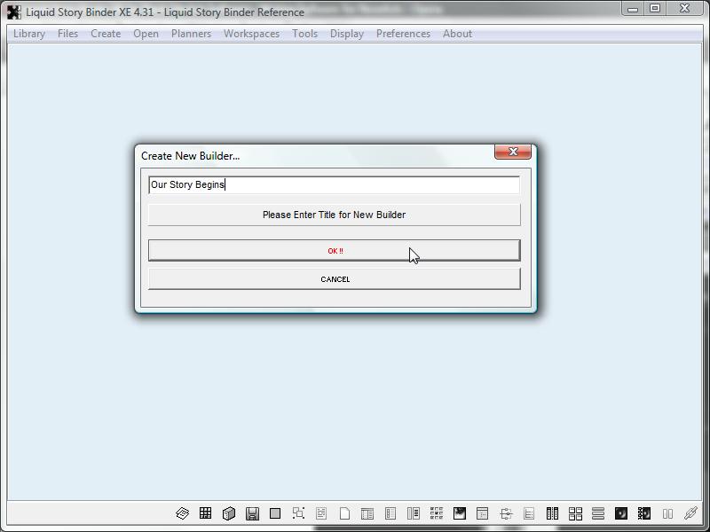The width and height of the screenshot is (710, 532).
Task: Click the floppy disk save icon
Action: click(x=252, y=513)
